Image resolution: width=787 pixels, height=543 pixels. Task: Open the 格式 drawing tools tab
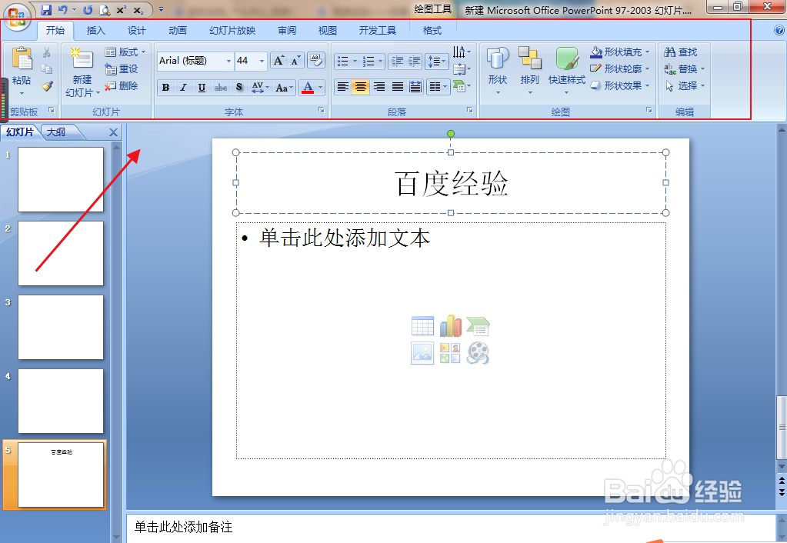click(432, 31)
